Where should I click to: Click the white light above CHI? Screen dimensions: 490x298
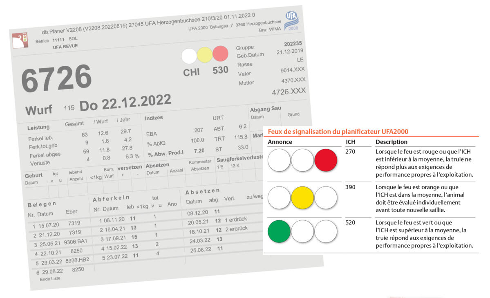[189, 56]
